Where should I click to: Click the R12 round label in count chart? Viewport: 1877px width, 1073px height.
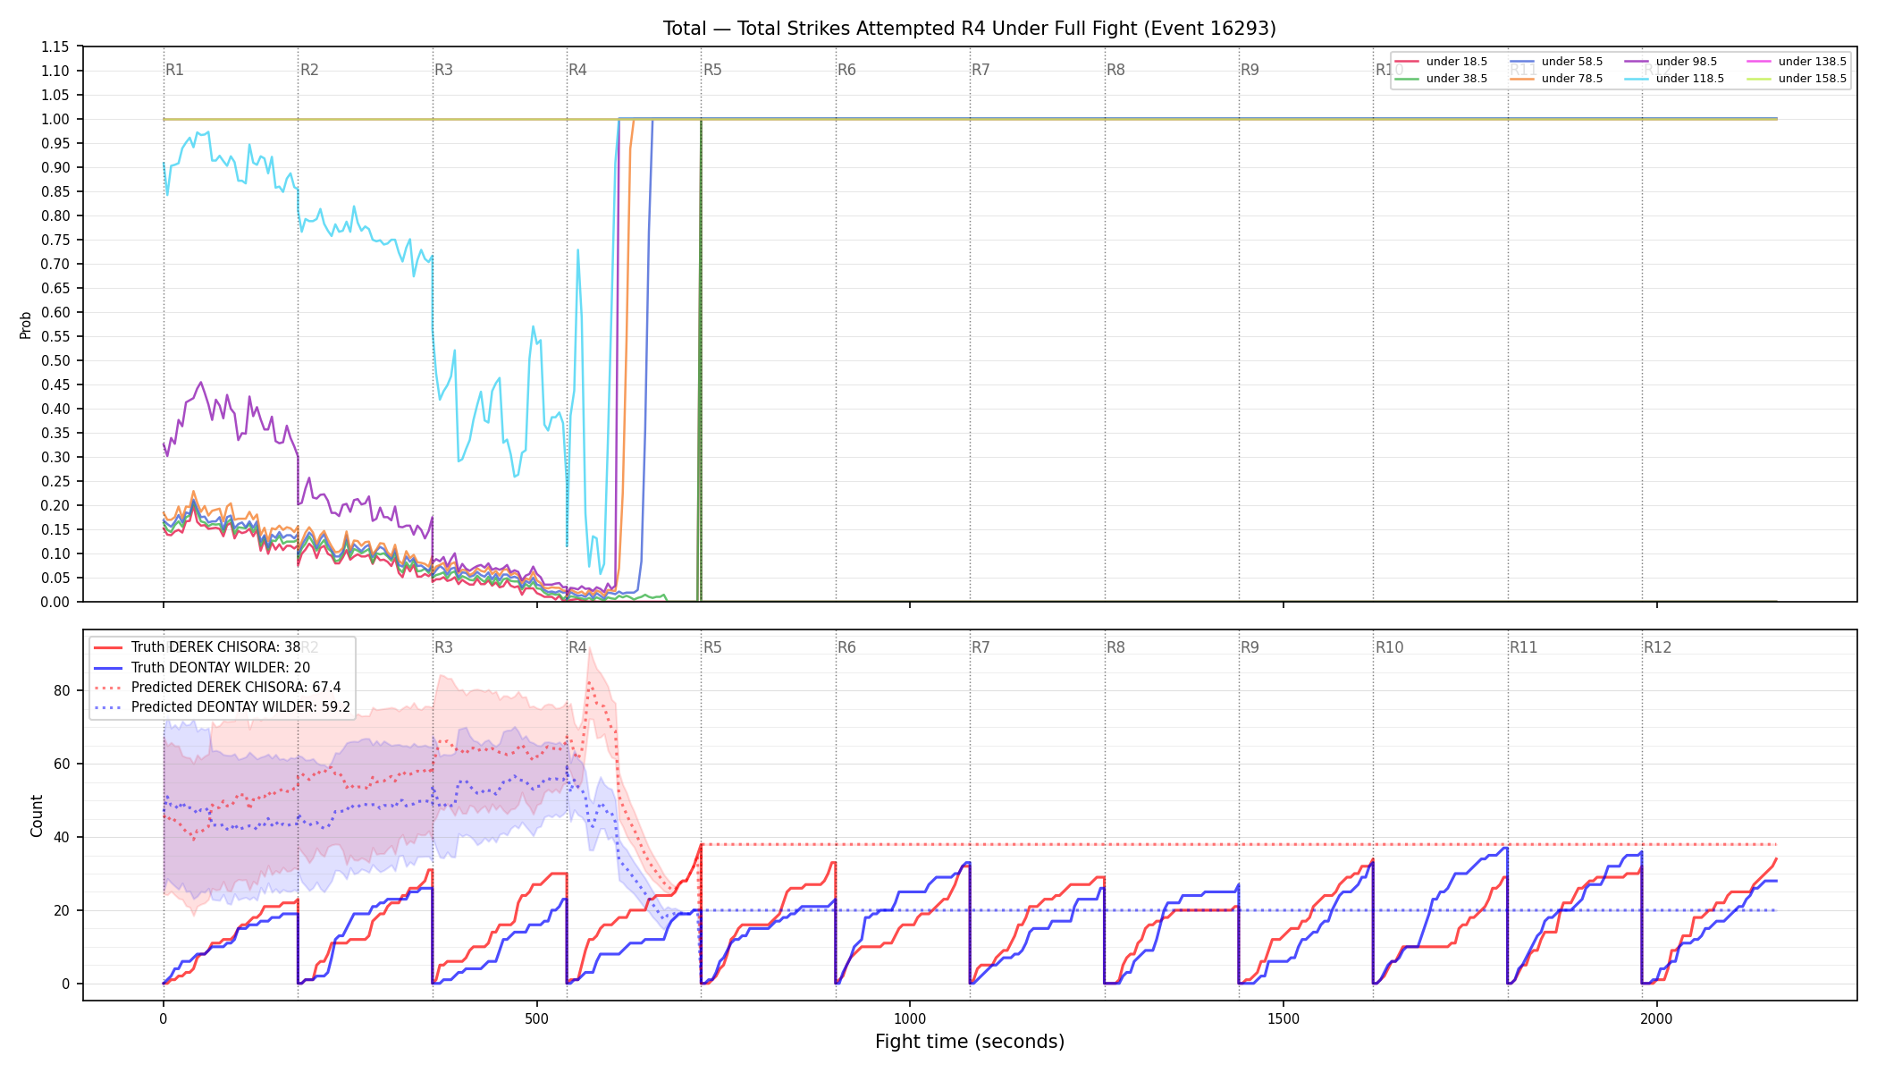click(1657, 647)
